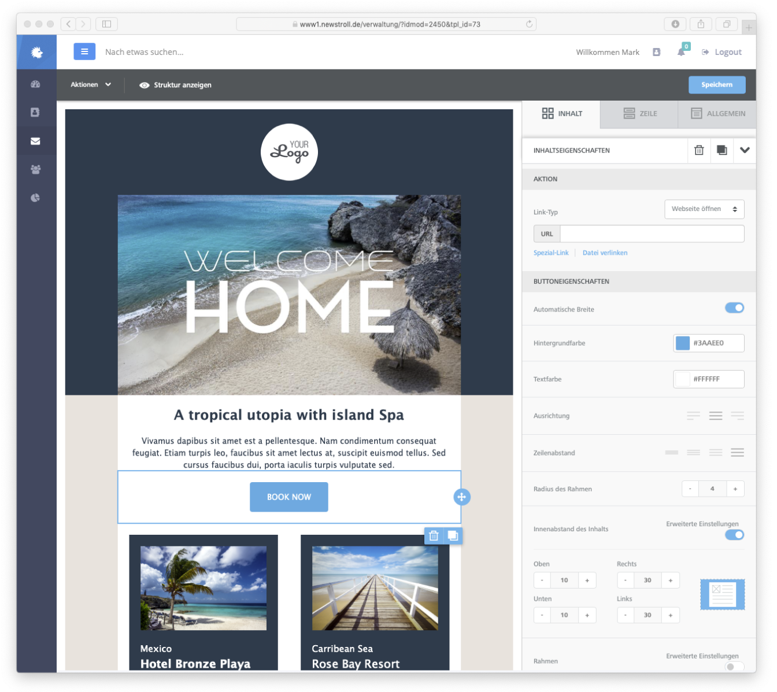The width and height of the screenshot is (777, 692).
Task: Open the pie chart statistics icon
Action: coord(35,198)
